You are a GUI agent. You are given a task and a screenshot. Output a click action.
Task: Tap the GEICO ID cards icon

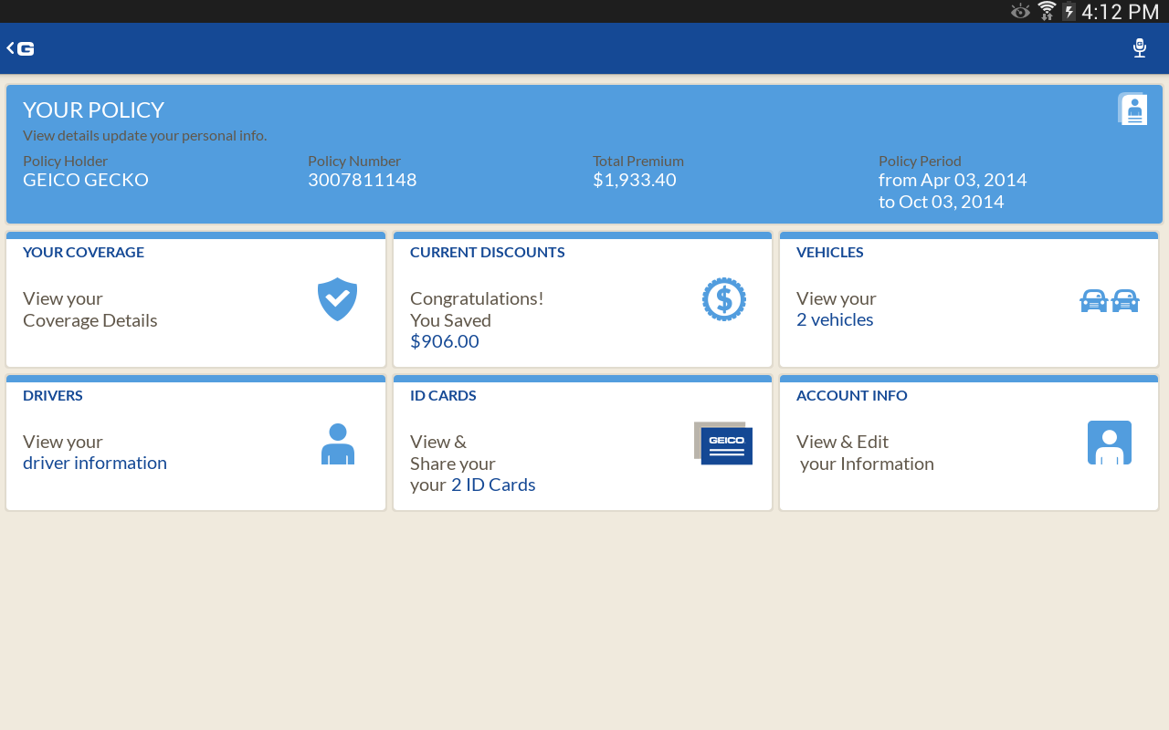(723, 443)
